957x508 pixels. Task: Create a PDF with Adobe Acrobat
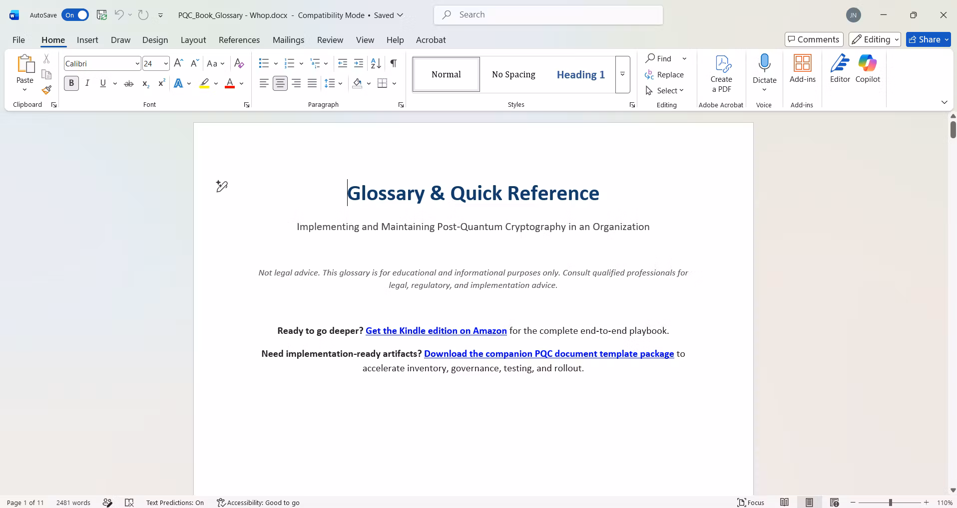tap(721, 74)
